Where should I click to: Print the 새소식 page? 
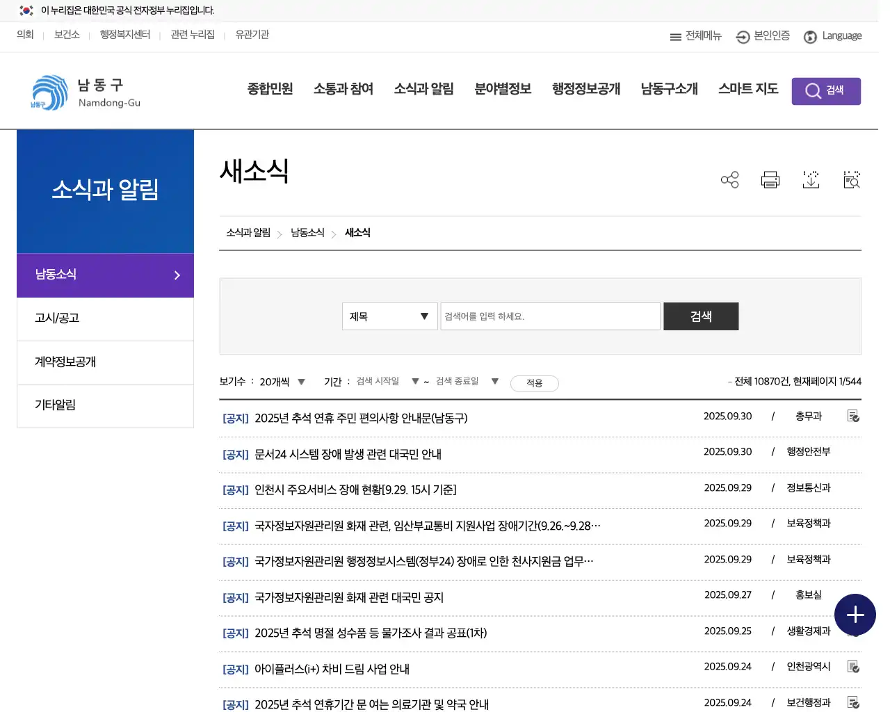tap(770, 179)
